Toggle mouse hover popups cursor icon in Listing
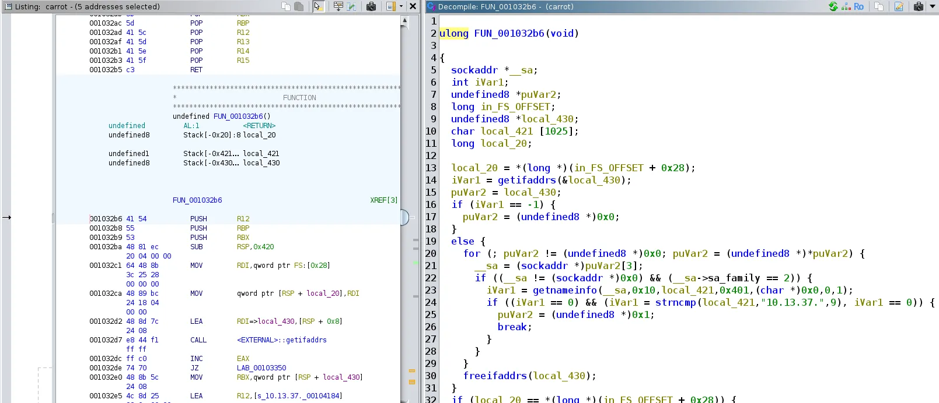Viewport: 939px width, 403px height. [317, 6]
